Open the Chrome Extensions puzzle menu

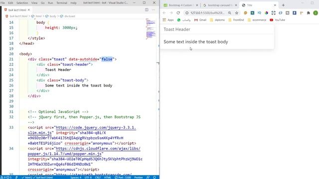point(309,13)
